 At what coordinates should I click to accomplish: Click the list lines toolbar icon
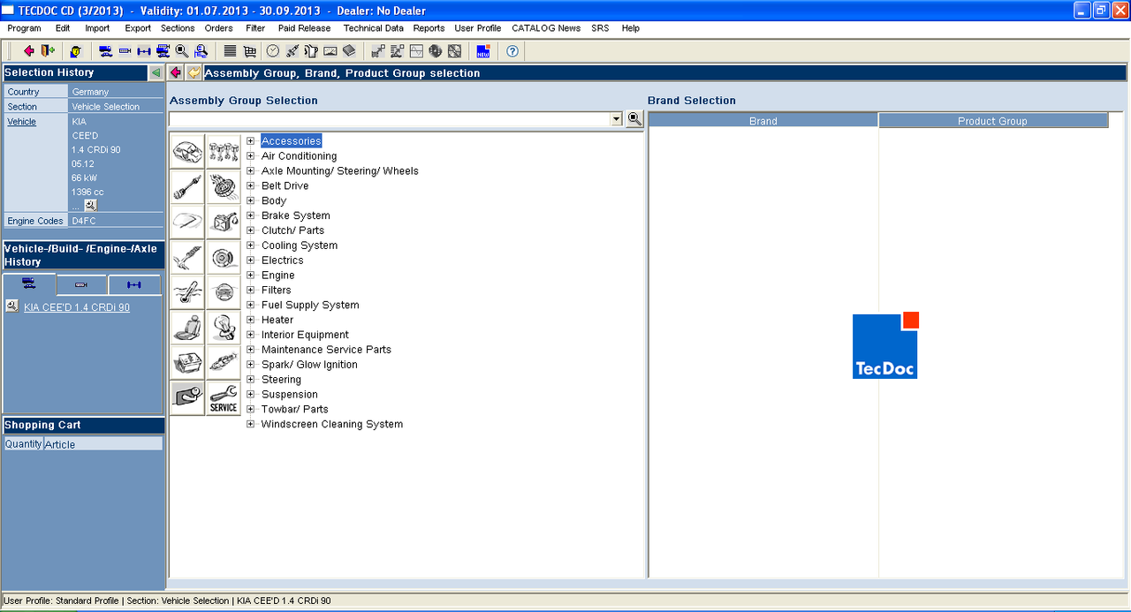[230, 51]
